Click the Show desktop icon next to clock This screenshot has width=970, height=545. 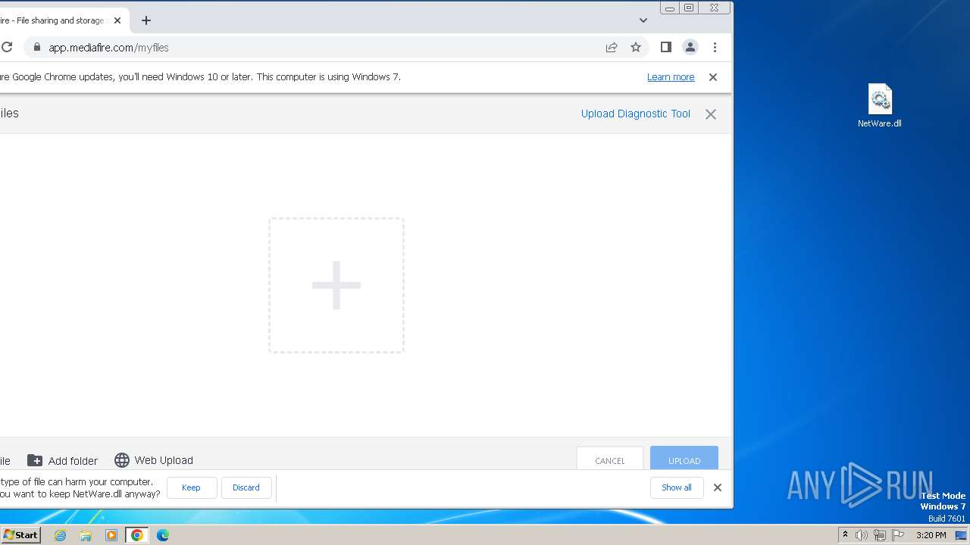coord(962,535)
